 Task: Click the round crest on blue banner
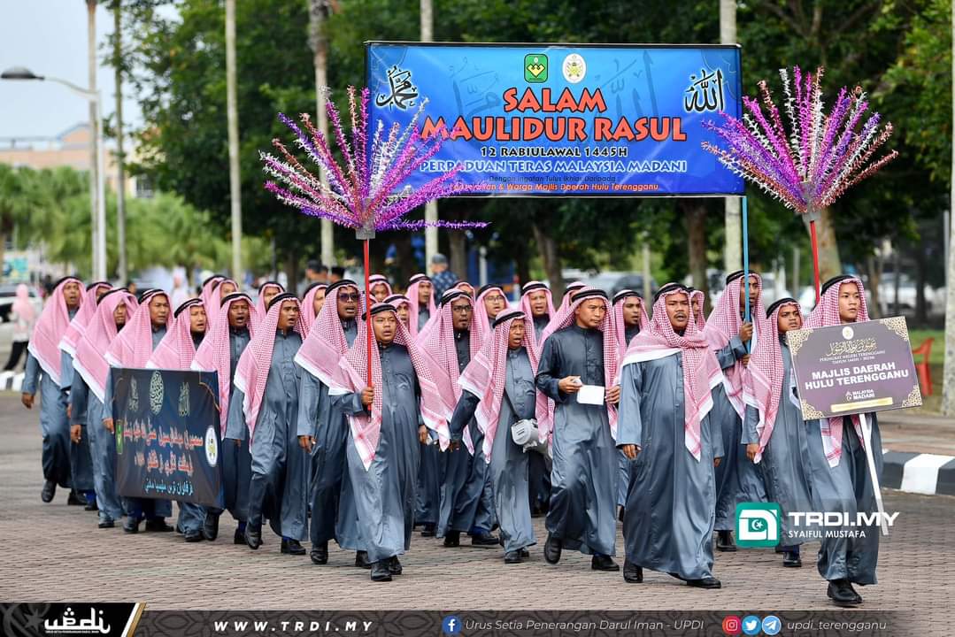[x=574, y=68]
